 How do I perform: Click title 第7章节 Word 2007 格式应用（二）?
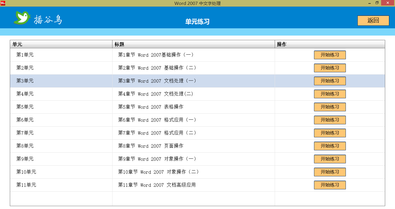[x=157, y=133]
